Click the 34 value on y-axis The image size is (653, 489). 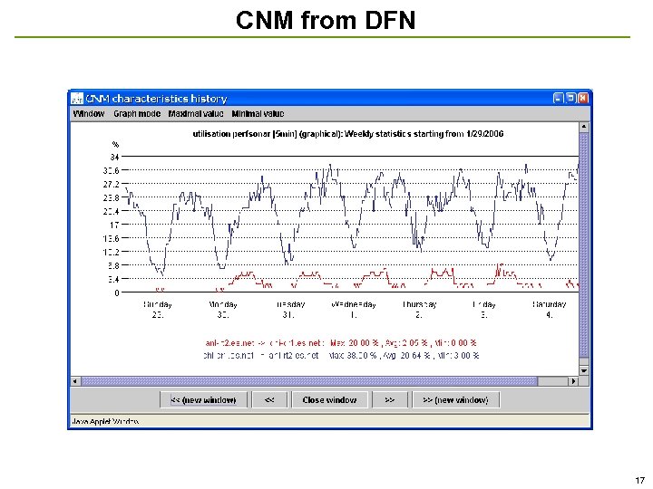(114, 158)
